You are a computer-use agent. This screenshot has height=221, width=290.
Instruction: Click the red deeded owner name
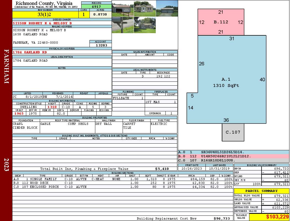coord(42,23)
